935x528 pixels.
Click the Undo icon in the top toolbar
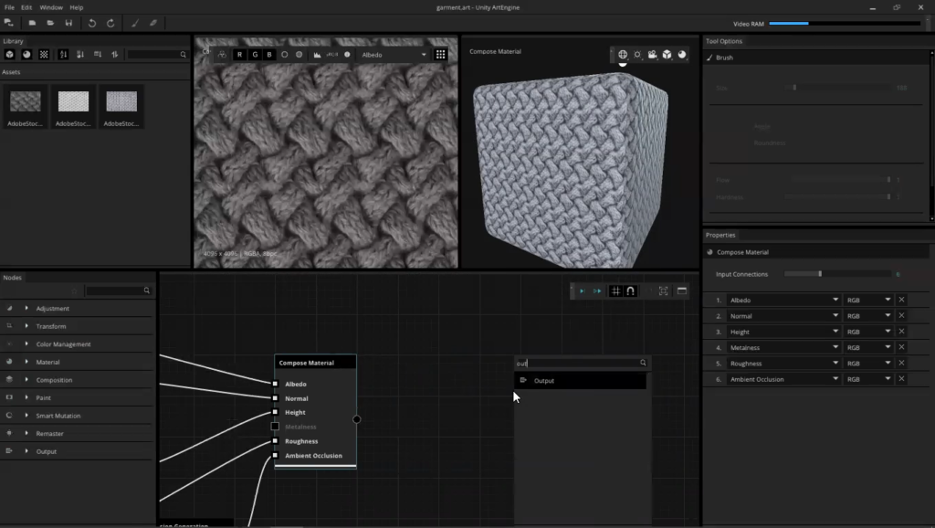[92, 23]
